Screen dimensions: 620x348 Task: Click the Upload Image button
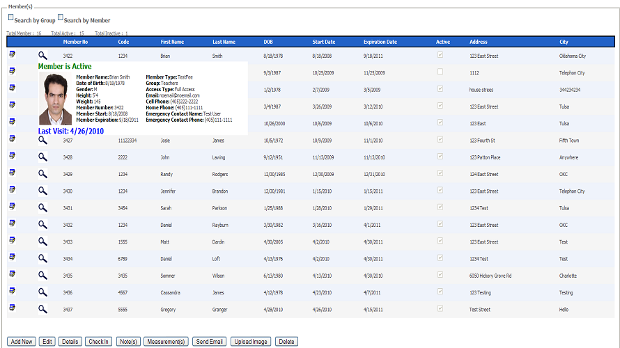click(251, 342)
